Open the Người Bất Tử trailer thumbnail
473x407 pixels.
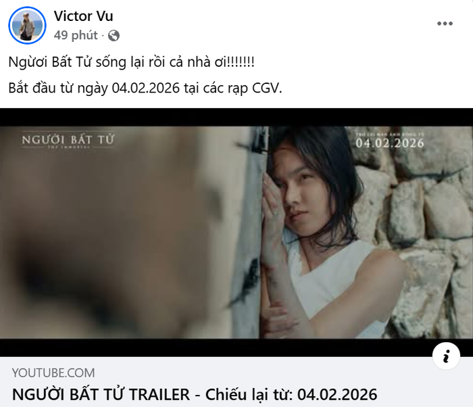point(236,233)
